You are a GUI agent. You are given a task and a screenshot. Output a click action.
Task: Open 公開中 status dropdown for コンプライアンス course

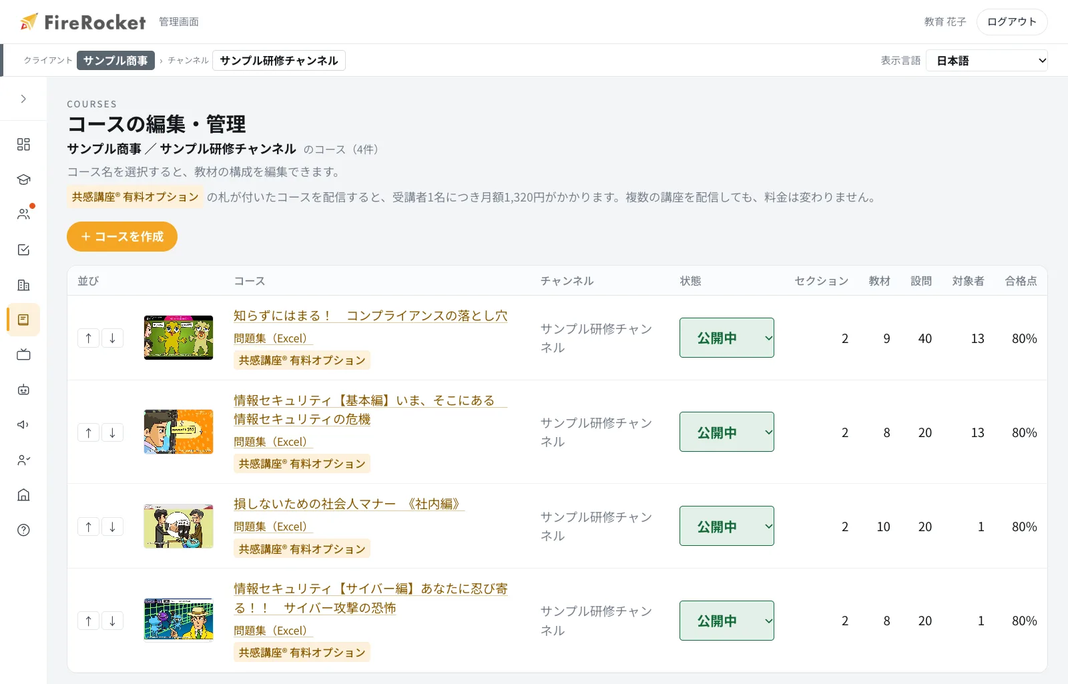click(x=727, y=338)
